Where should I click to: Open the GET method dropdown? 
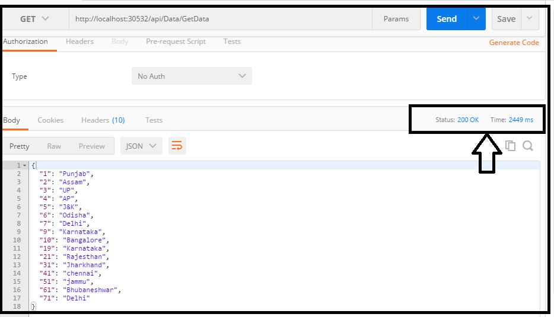click(x=34, y=19)
